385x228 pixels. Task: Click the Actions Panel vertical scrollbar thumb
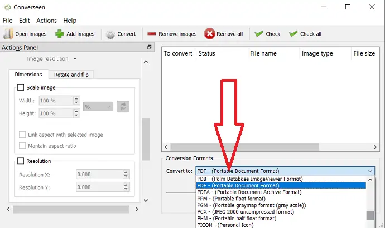tap(146, 139)
